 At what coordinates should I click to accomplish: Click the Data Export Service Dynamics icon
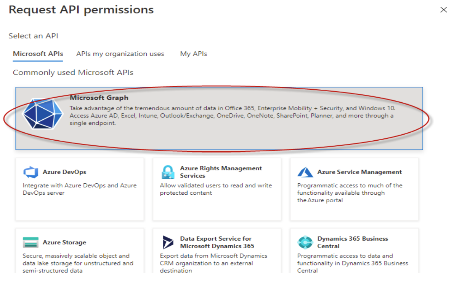click(x=168, y=242)
